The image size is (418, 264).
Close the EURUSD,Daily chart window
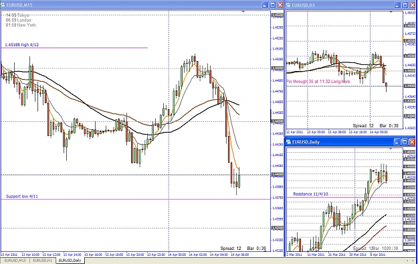tap(412, 142)
